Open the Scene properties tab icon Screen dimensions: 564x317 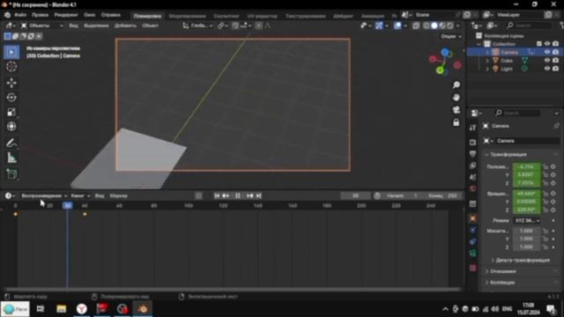coord(472,177)
